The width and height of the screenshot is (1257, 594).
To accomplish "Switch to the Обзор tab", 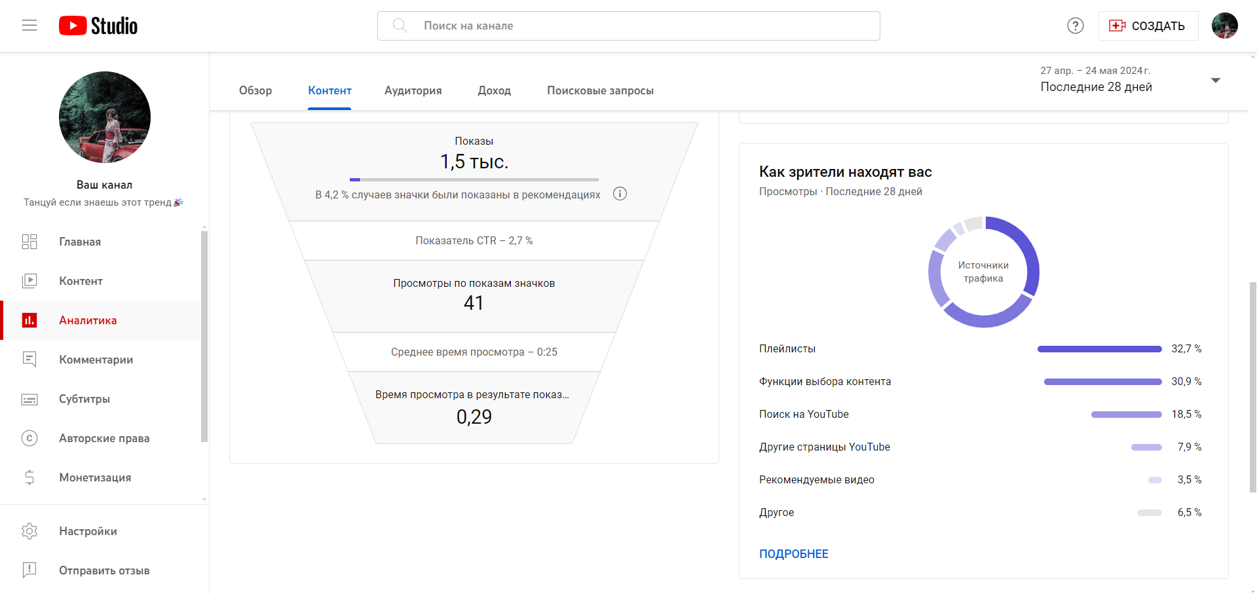I will (255, 90).
